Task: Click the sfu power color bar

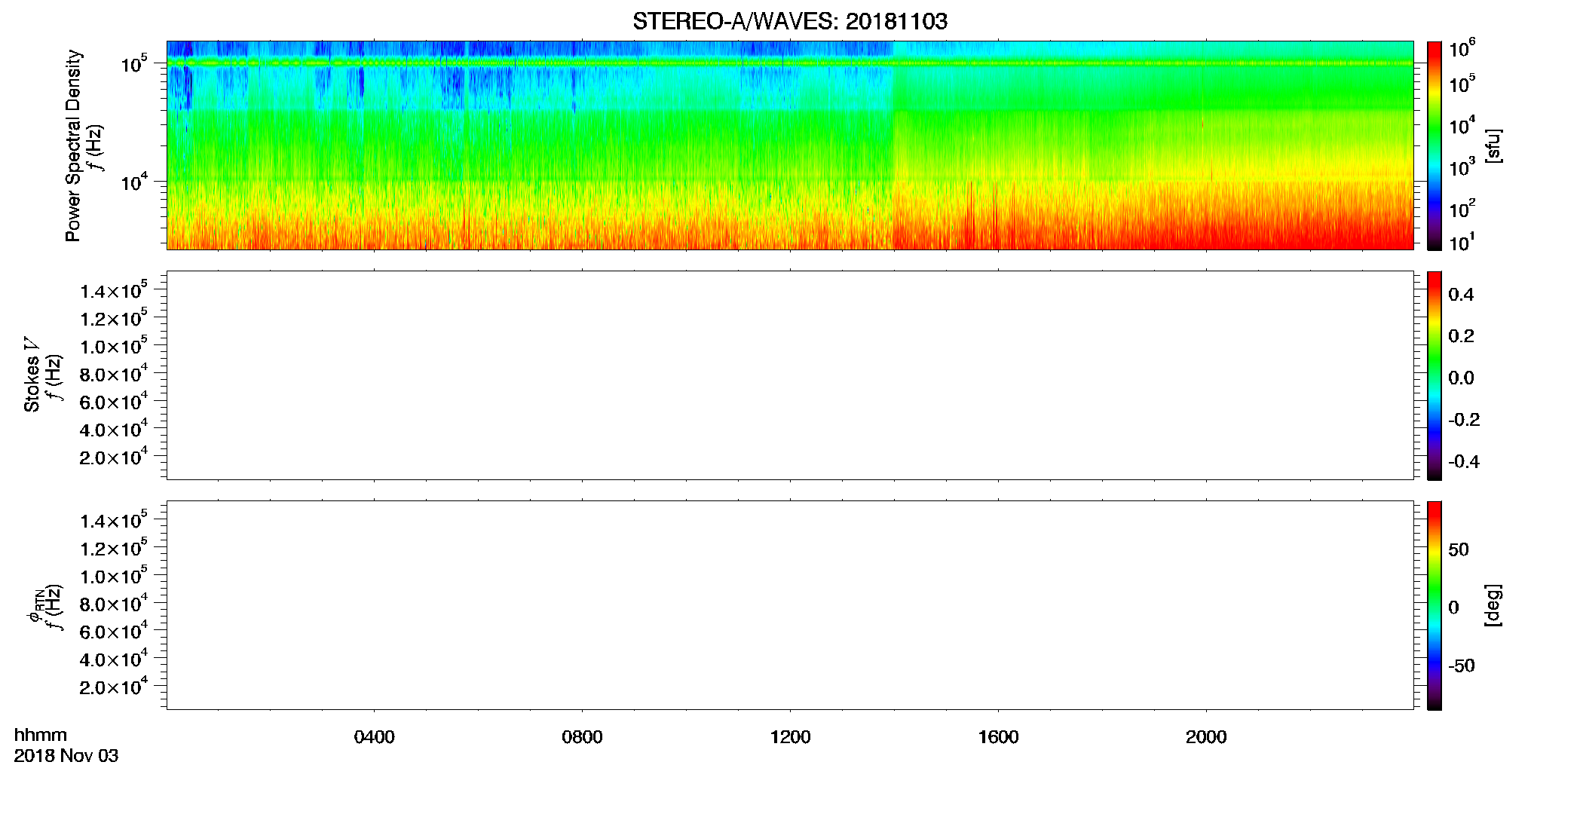Action: [1435, 145]
